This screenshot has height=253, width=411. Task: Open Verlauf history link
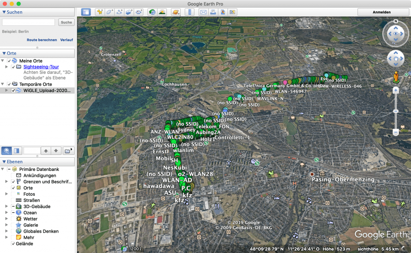[x=67, y=40]
